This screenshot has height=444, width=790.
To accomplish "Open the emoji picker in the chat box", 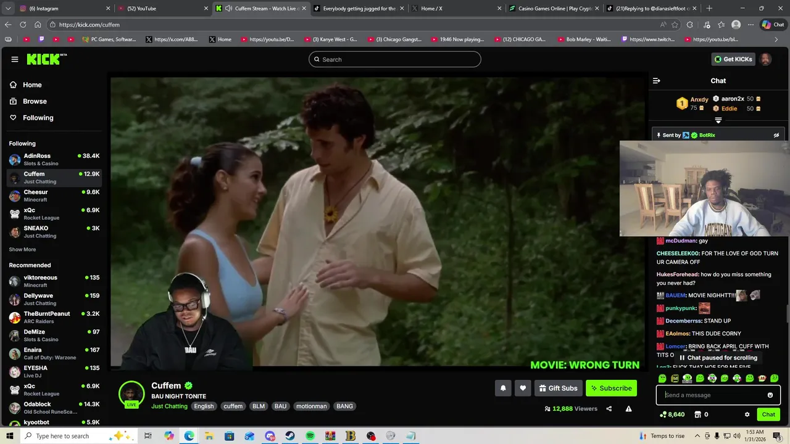I will click(770, 395).
